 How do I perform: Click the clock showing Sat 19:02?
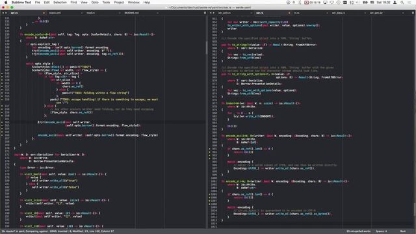coord(383,3)
